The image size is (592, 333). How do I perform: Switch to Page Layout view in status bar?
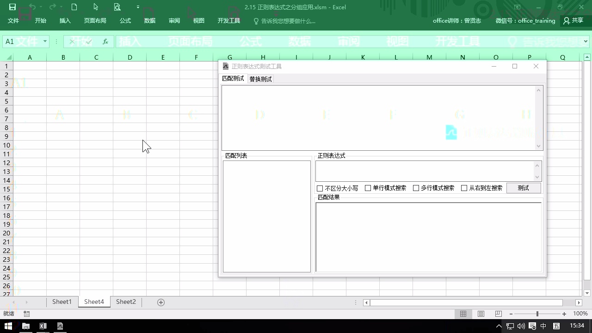pyautogui.click(x=481, y=314)
